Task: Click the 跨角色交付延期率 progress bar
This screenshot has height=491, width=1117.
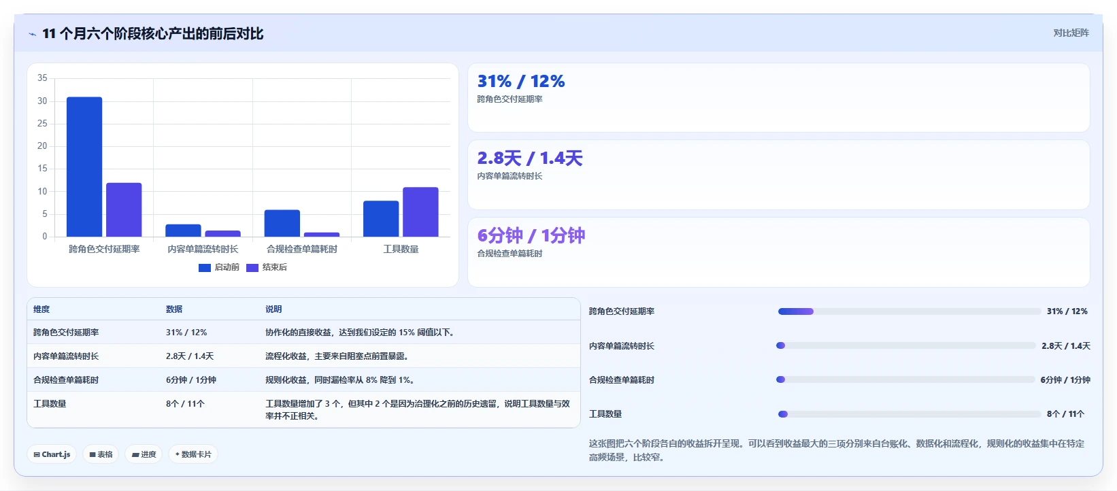Action: (x=910, y=311)
